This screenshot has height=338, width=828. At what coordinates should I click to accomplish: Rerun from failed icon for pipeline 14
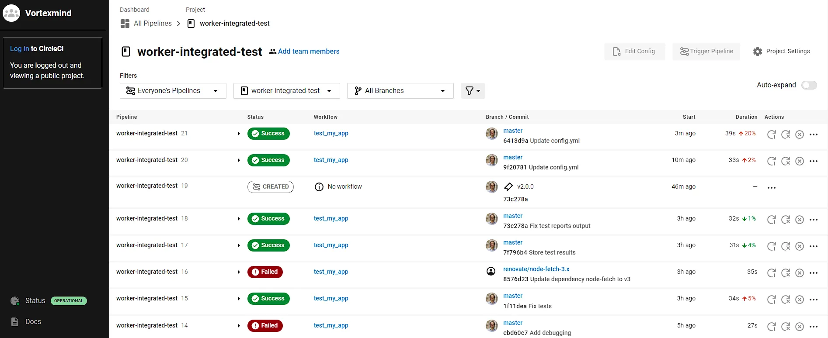click(786, 326)
